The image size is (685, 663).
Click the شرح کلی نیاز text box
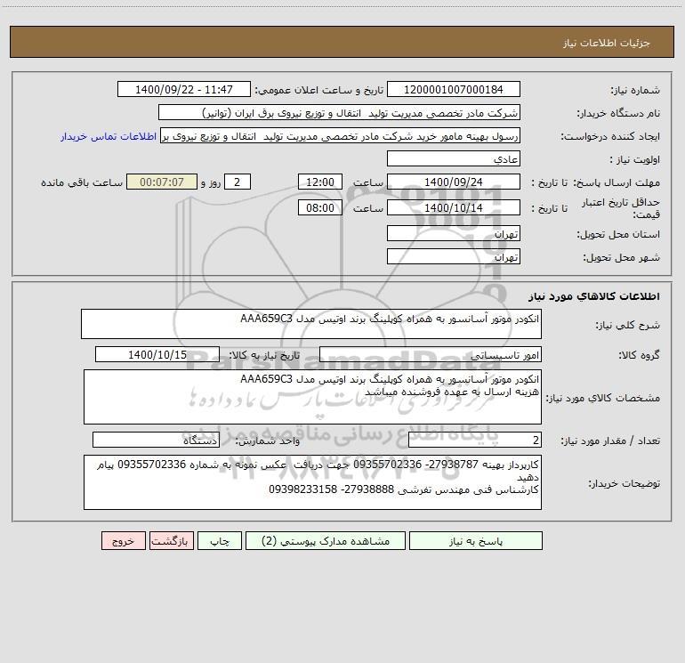[x=311, y=324]
